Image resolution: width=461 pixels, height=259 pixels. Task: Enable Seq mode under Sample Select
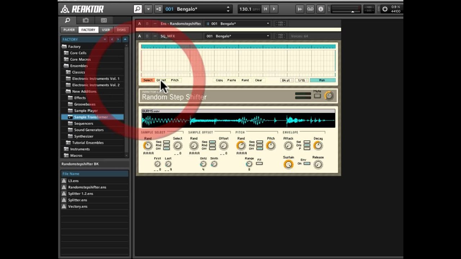click(x=166, y=142)
